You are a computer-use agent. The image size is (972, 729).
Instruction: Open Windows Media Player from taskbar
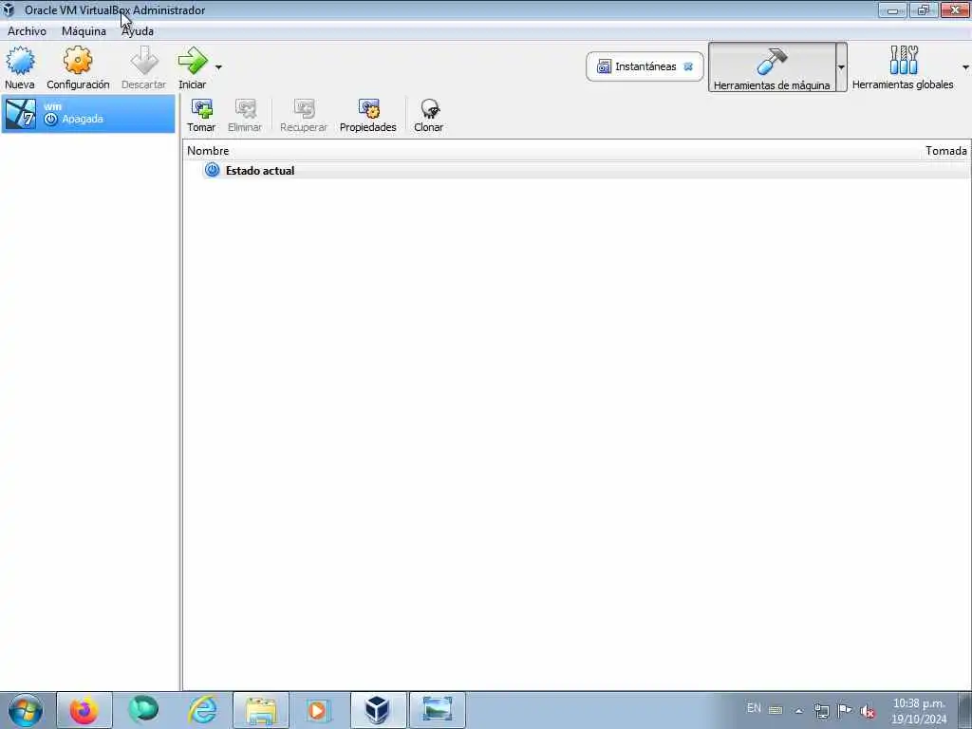(x=319, y=710)
